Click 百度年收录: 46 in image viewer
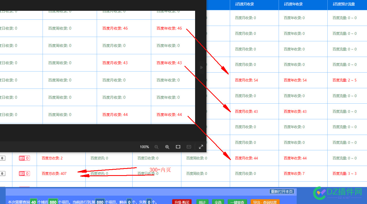367x204 pixels. 169,28
